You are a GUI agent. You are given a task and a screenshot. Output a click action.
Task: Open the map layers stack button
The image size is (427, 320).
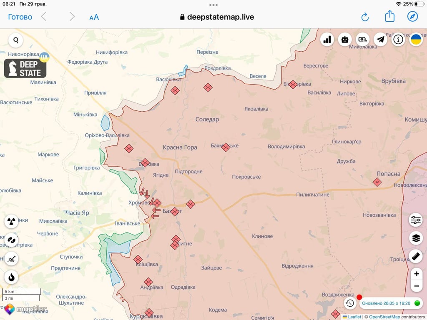[416, 238]
